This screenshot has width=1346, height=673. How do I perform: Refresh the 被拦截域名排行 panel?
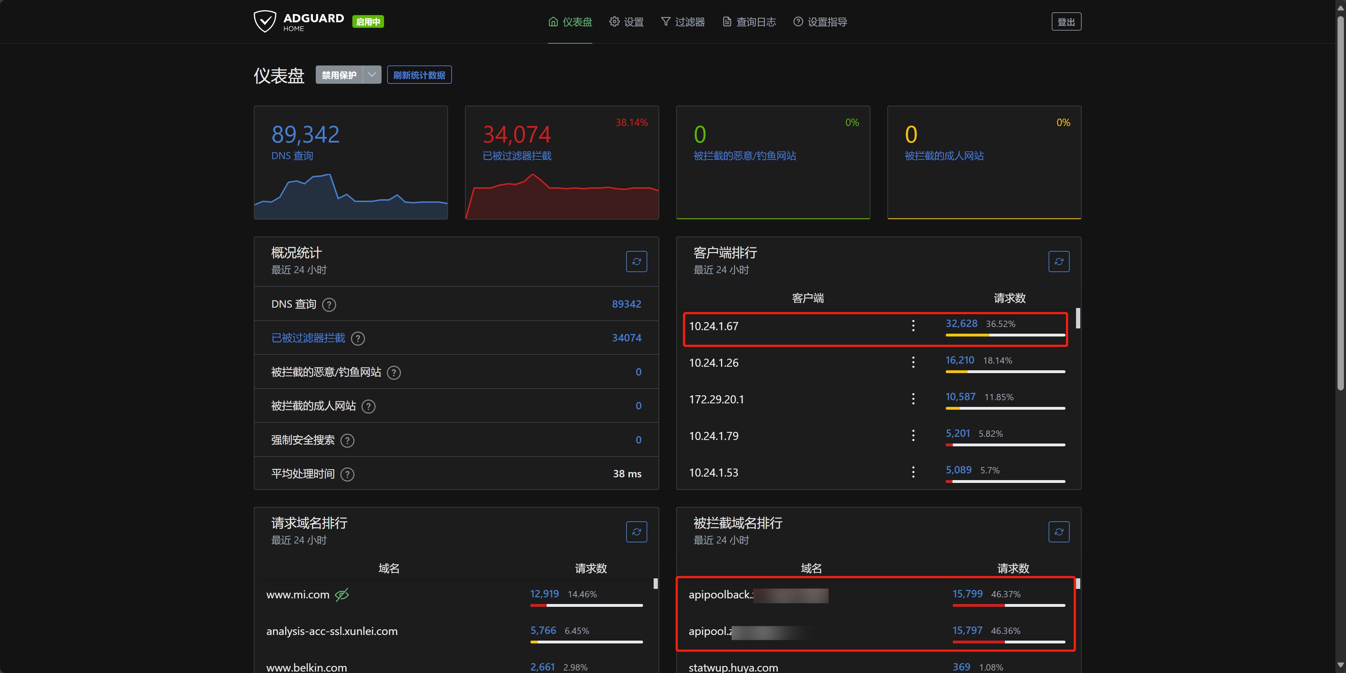1059,532
